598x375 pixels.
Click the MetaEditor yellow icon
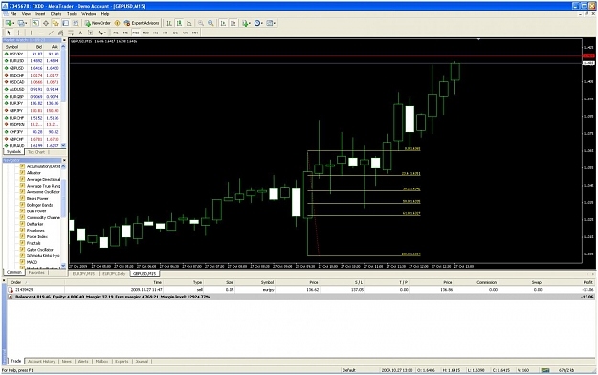[x=117, y=23]
